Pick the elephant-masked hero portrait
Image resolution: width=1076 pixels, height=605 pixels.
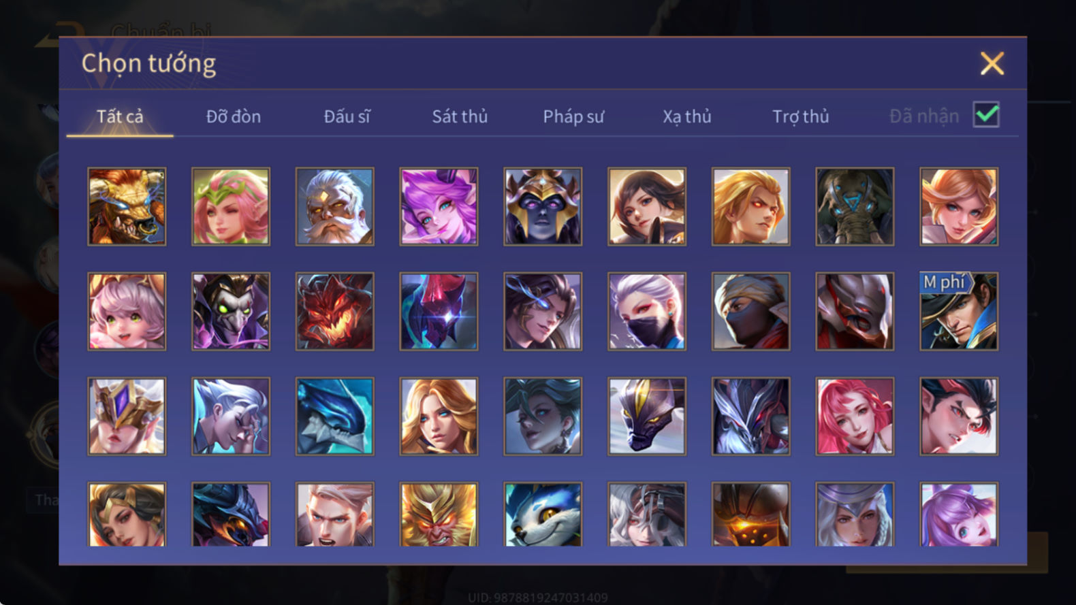855,207
